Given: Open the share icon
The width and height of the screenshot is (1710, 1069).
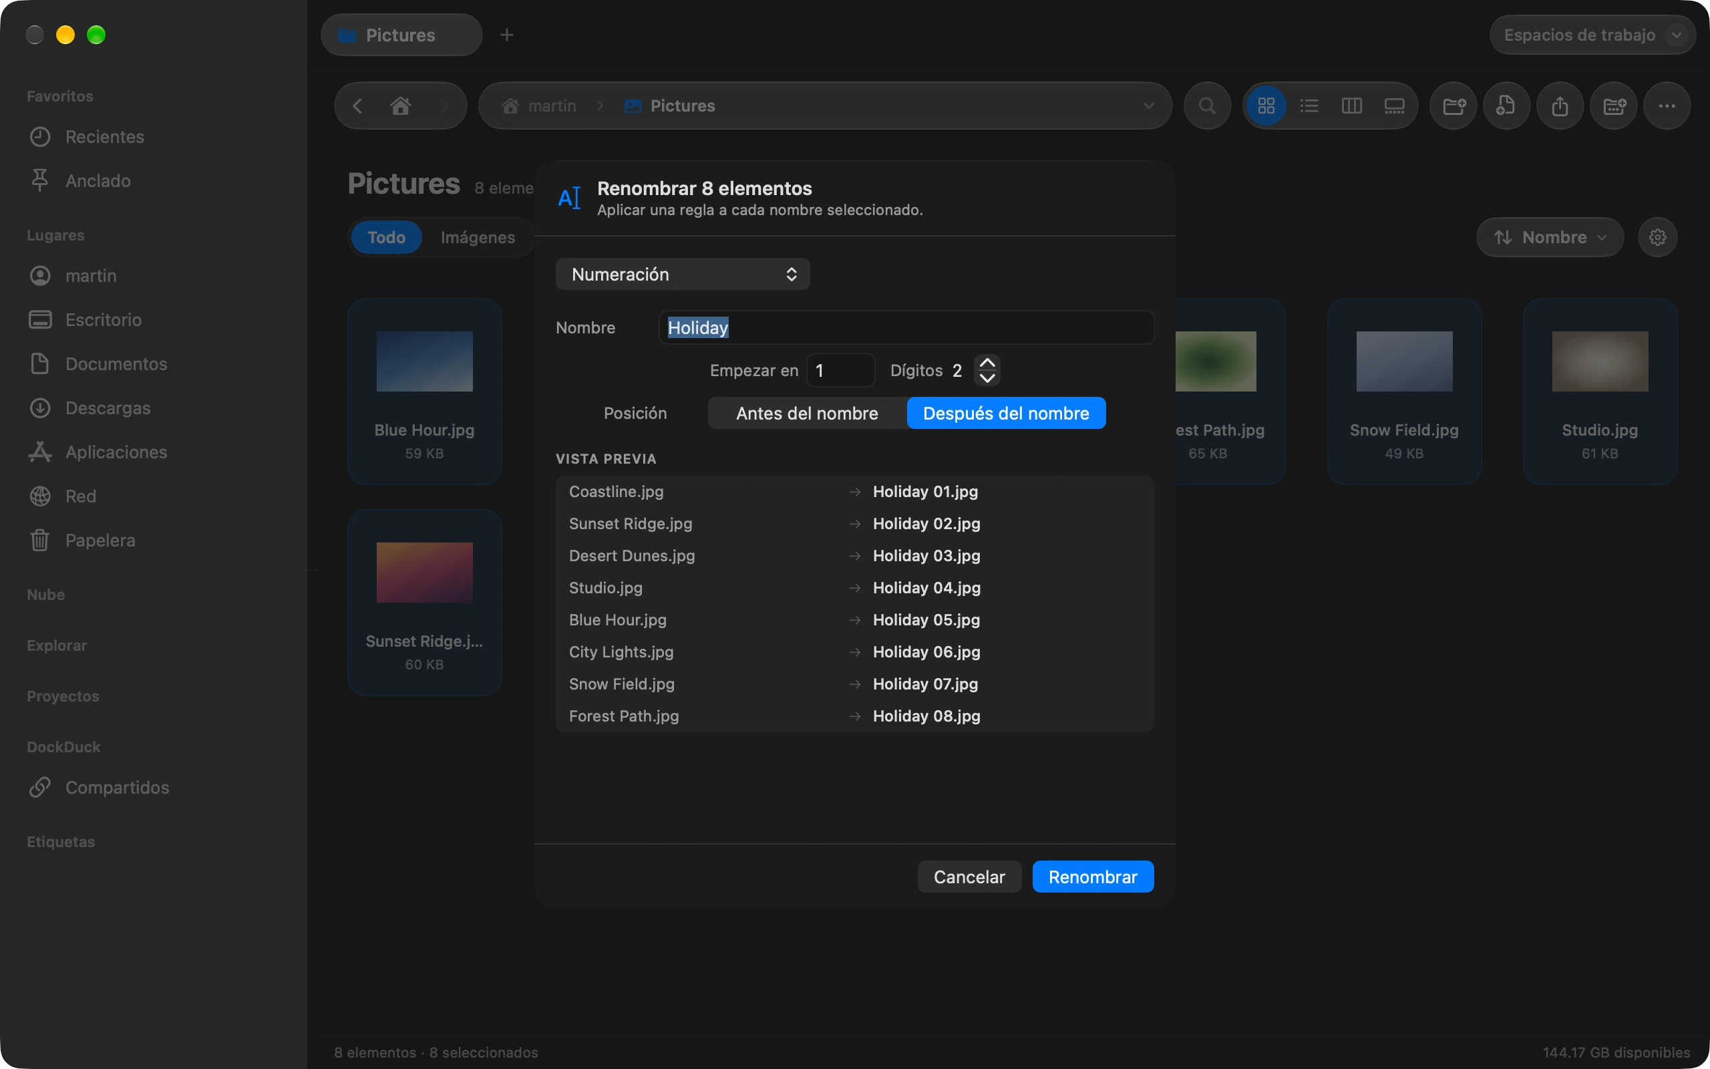Looking at the screenshot, I should [1560, 106].
